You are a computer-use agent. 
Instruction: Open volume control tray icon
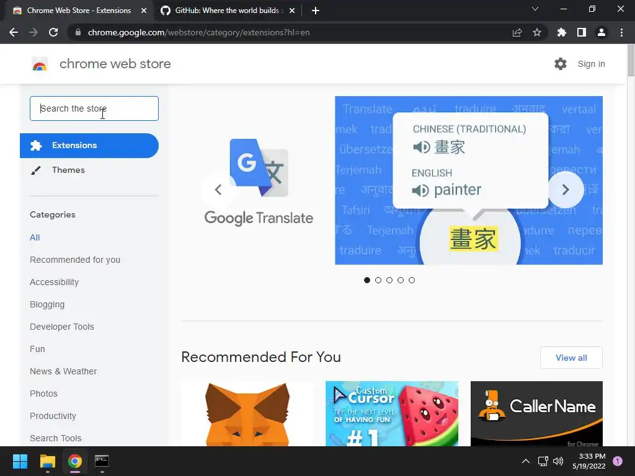[558, 461]
